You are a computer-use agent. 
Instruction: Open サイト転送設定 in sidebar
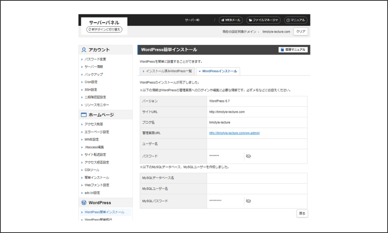(95, 155)
